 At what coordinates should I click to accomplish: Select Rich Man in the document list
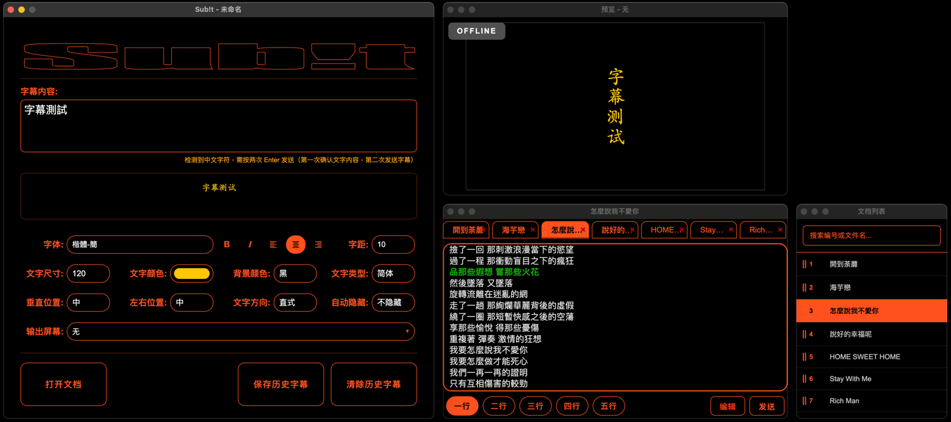872,401
